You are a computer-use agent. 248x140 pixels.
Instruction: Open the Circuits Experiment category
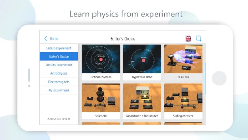59,65
